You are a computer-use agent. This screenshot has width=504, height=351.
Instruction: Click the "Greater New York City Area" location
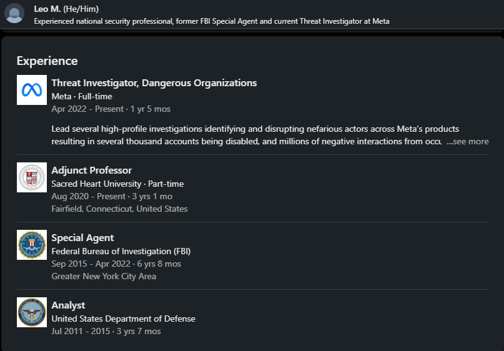point(104,276)
